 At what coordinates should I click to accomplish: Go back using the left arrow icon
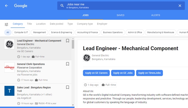[x=6, y=6]
